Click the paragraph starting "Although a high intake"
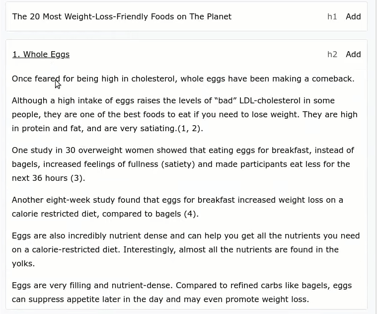Screen dimensions: 377x314 click(x=185, y=114)
